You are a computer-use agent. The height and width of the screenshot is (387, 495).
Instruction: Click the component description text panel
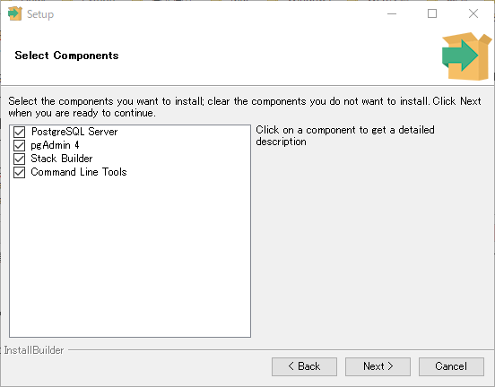point(345,135)
